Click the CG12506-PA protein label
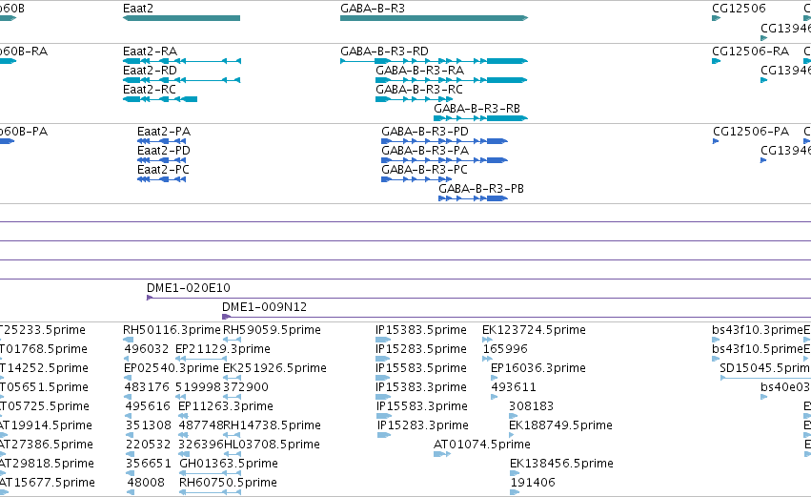 pos(751,132)
